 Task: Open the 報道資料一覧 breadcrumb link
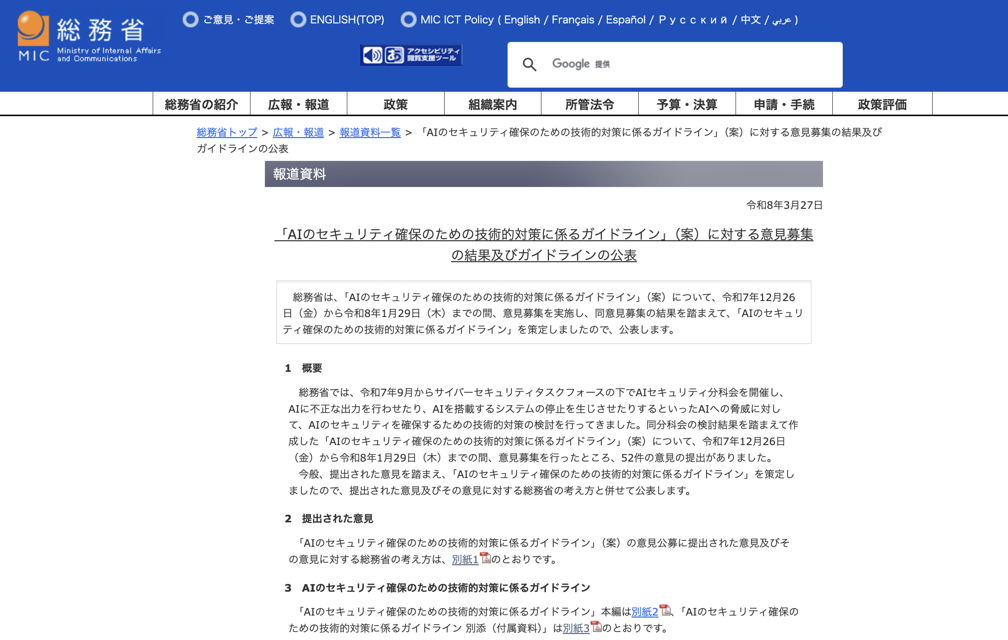tap(370, 132)
